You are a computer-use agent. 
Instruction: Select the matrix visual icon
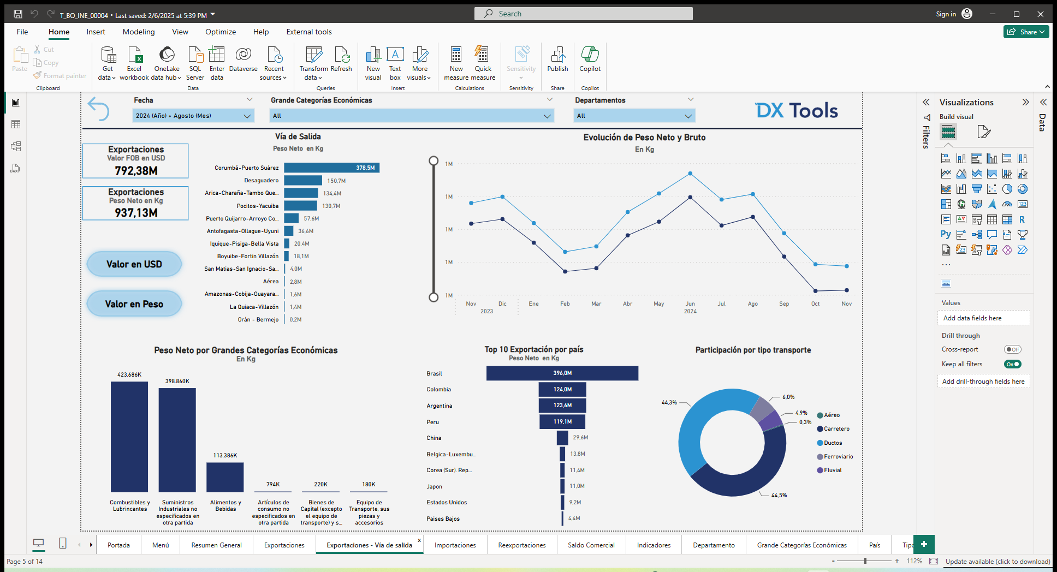1007,219
